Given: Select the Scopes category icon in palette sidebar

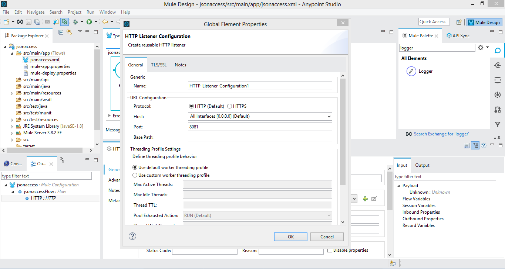Looking at the screenshot, I should pos(498,80).
